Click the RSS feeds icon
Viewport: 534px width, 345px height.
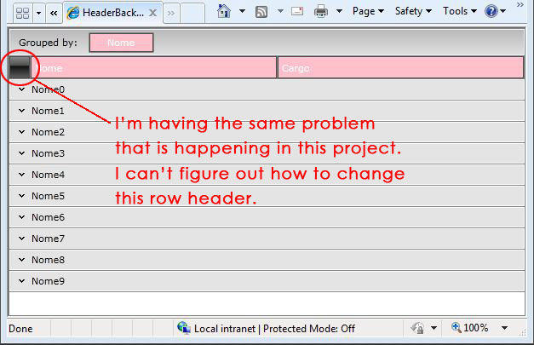pos(261,12)
